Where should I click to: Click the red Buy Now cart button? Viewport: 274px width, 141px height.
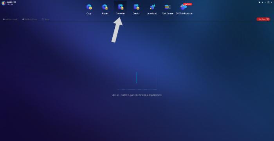click(263, 19)
